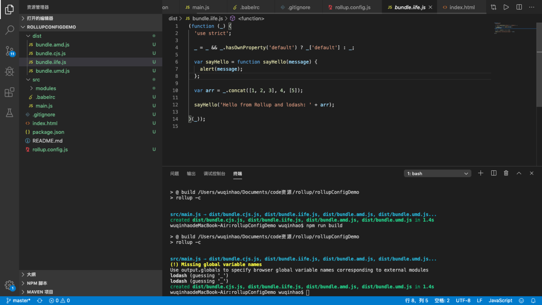Expand the 大纲 outline section
The image size is (542, 305).
pyautogui.click(x=91, y=274)
